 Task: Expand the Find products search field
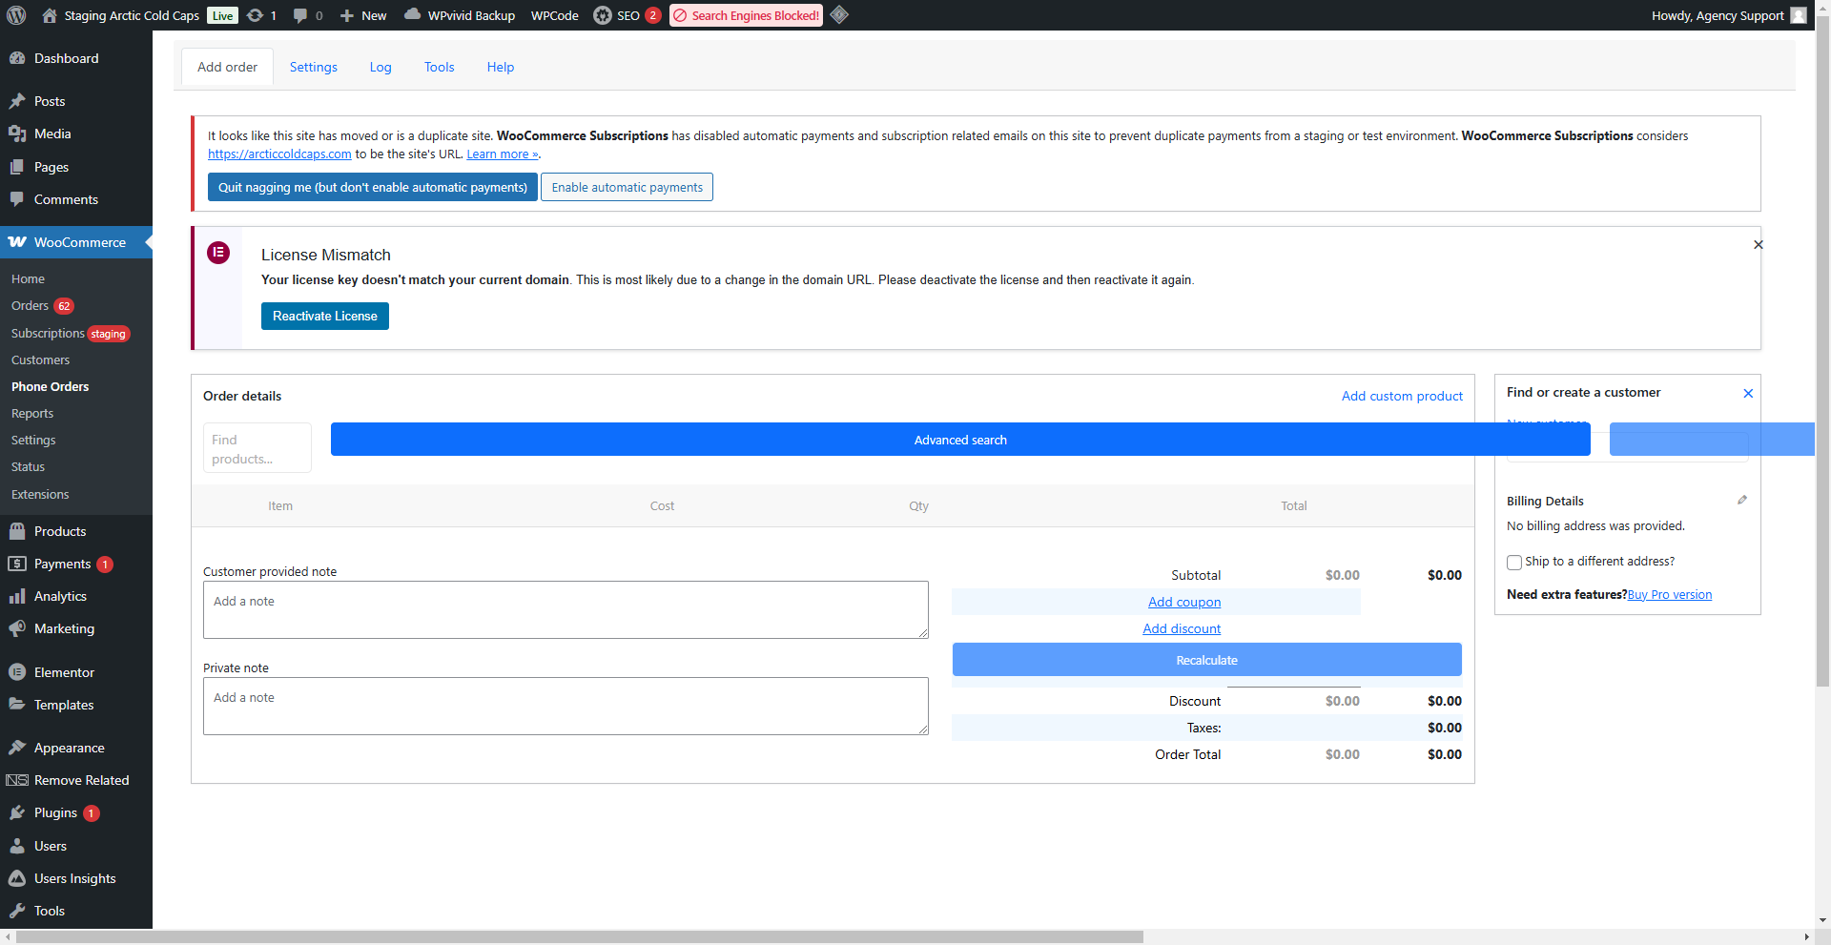click(x=257, y=448)
